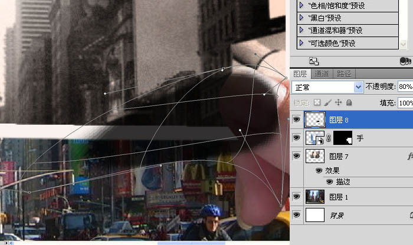Click the clip-to-layer circles icon in adjustments panel
Screen dimensions: 413x245
405,61
